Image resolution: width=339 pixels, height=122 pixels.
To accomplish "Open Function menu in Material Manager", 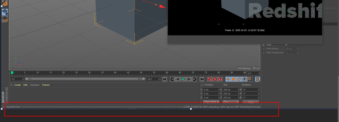I will (x=35, y=85).
